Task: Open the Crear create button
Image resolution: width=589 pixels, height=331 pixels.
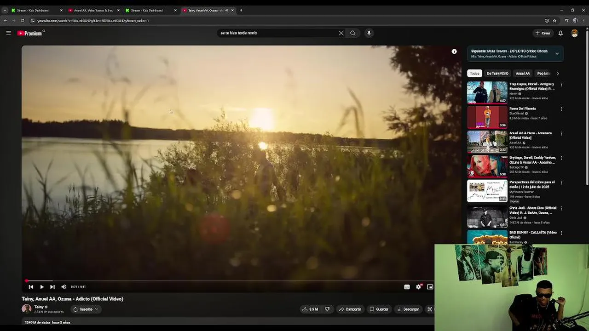Action: pyautogui.click(x=543, y=33)
